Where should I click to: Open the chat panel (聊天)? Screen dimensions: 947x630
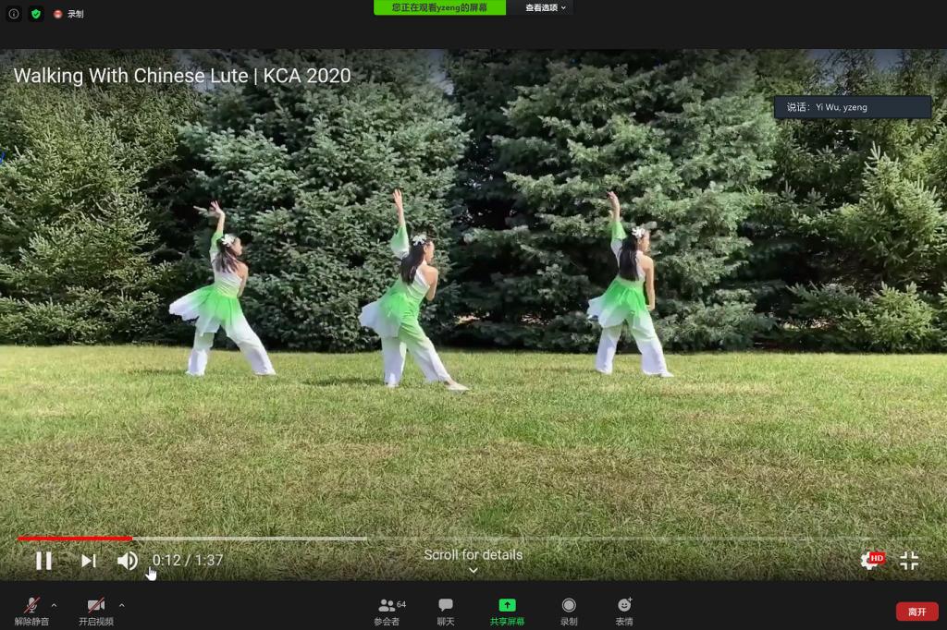point(446,610)
